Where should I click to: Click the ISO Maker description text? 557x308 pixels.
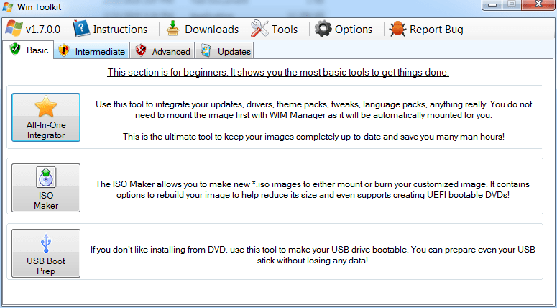(313, 189)
